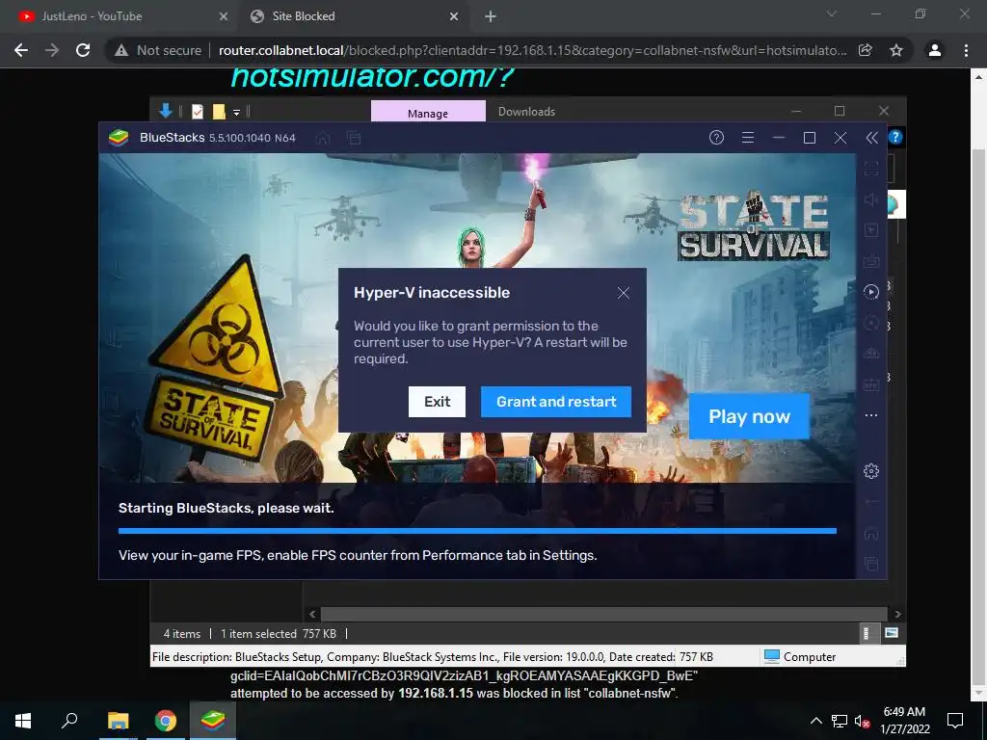
Task: Open a new Chrome tab
Action: click(491, 16)
